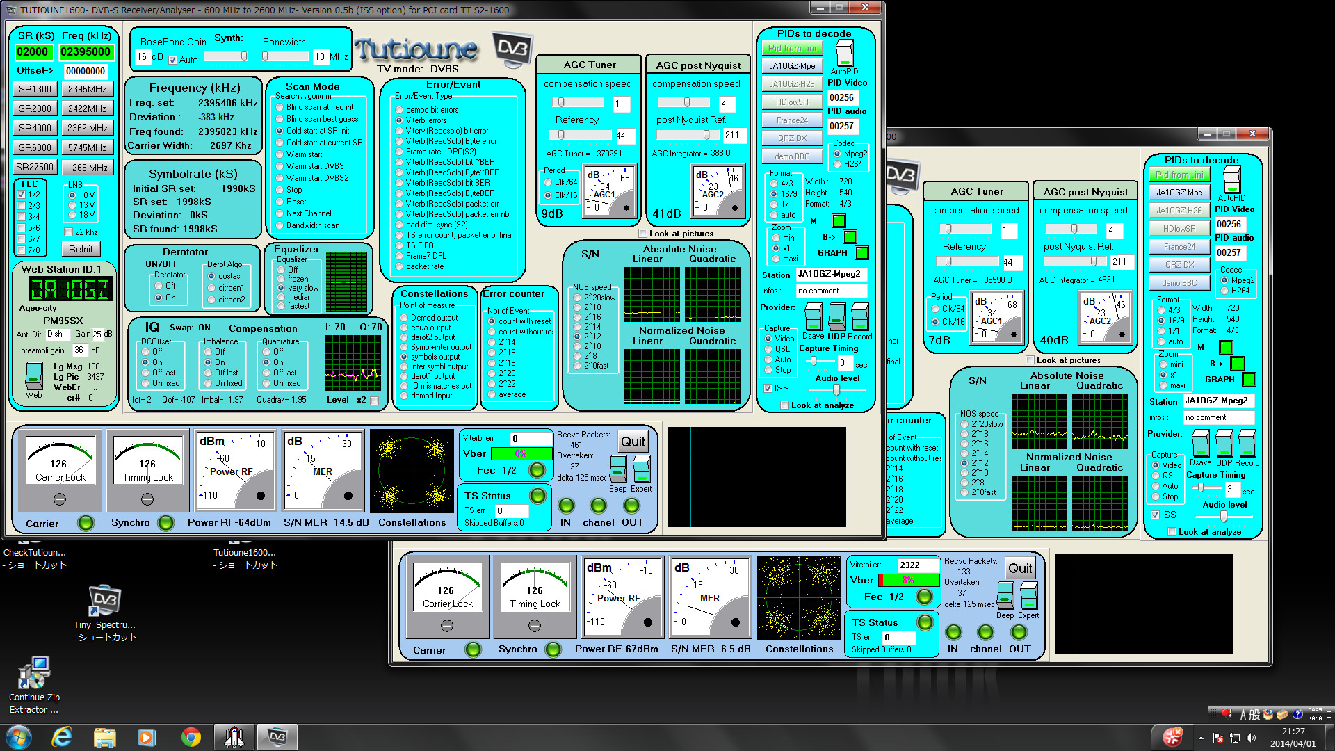The height and width of the screenshot is (751, 1335).
Task: Click France24 button in the front window
Action: (793, 120)
